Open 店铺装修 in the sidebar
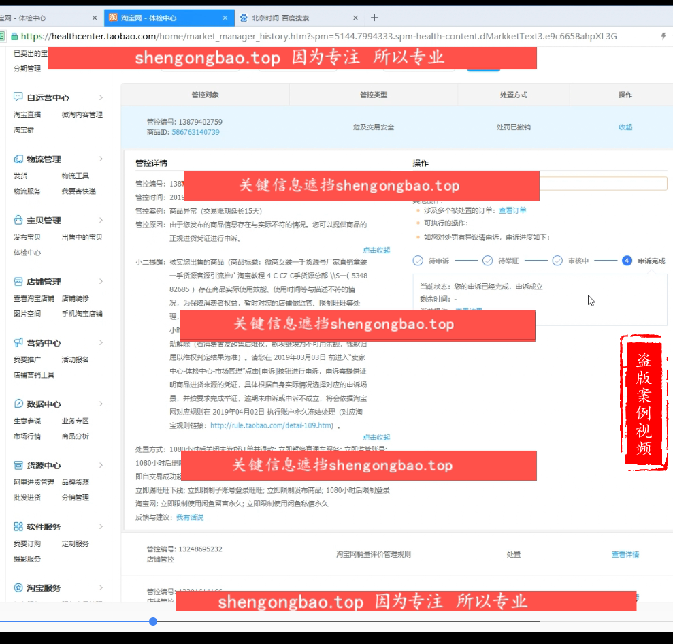The width and height of the screenshot is (673, 644). [x=75, y=298]
